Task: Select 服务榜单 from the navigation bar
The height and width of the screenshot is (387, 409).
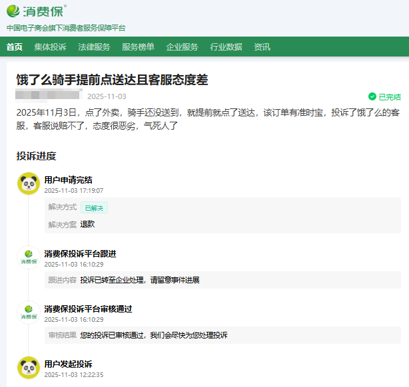Action: point(138,47)
